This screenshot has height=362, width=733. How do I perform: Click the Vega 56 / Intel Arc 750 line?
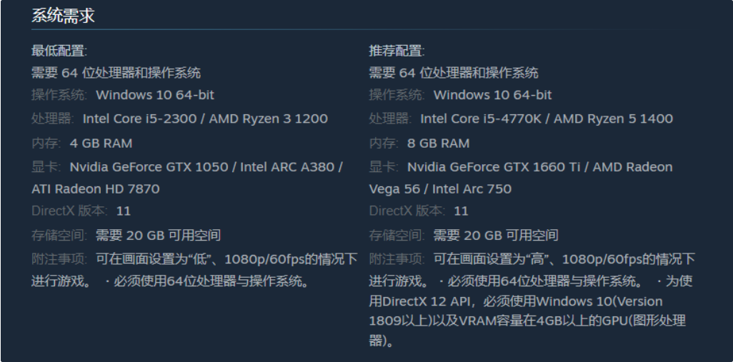(x=439, y=189)
